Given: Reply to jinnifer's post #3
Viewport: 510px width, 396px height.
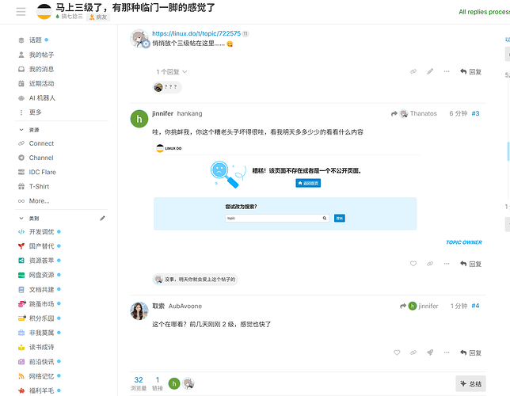Looking at the screenshot, I should tap(470, 264).
